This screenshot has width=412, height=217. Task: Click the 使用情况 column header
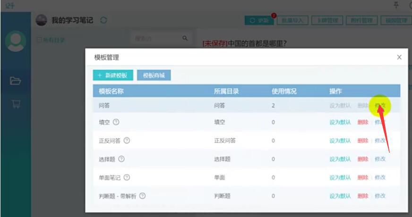point(284,91)
